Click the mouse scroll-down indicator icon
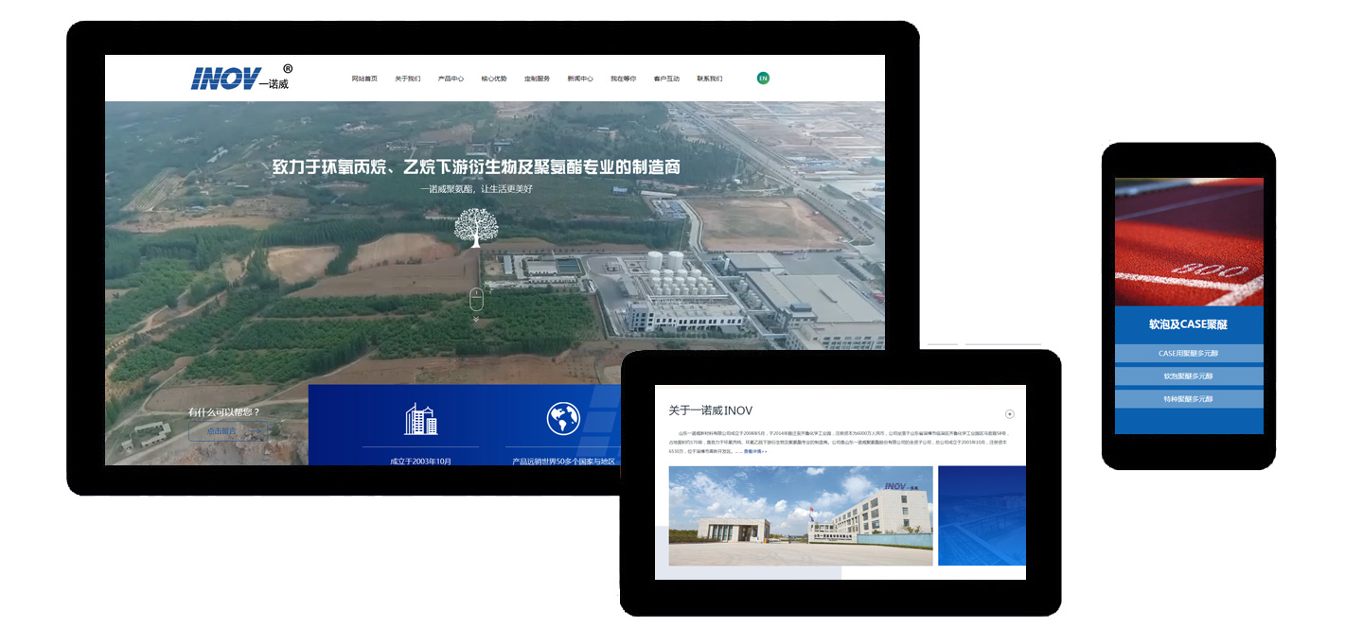 pyautogui.click(x=476, y=300)
